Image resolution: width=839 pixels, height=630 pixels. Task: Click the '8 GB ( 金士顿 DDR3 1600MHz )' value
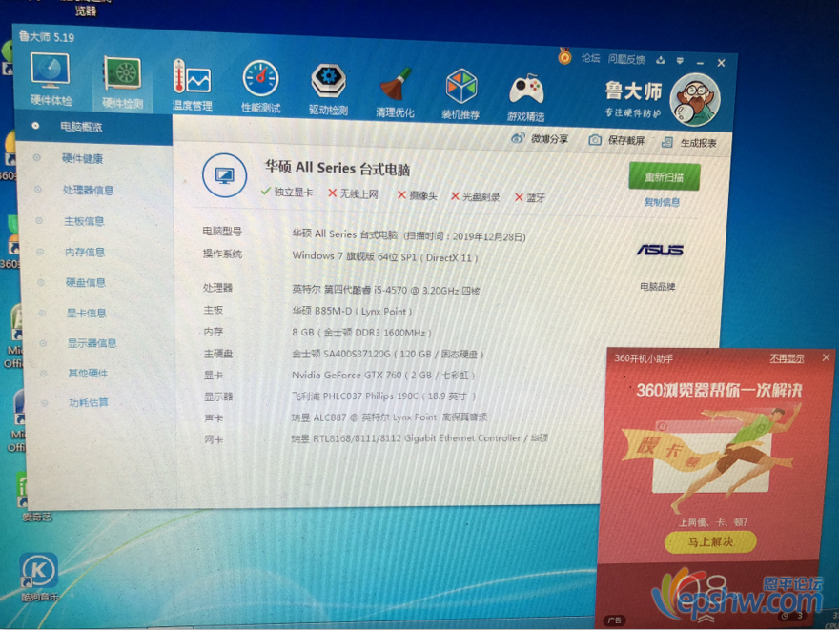(361, 332)
